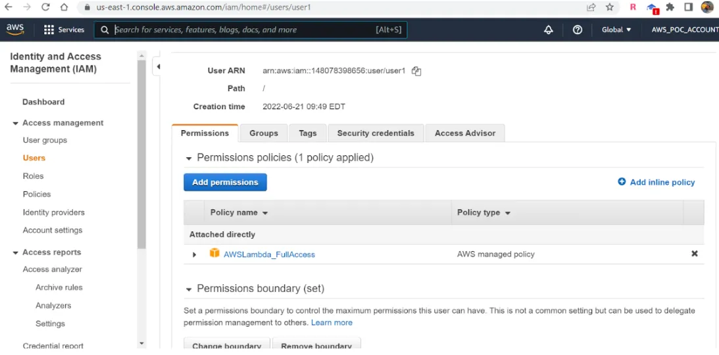Viewport: 719px width, 355px height.
Task: Open Identity providers in the sidebar
Action: [54, 212]
